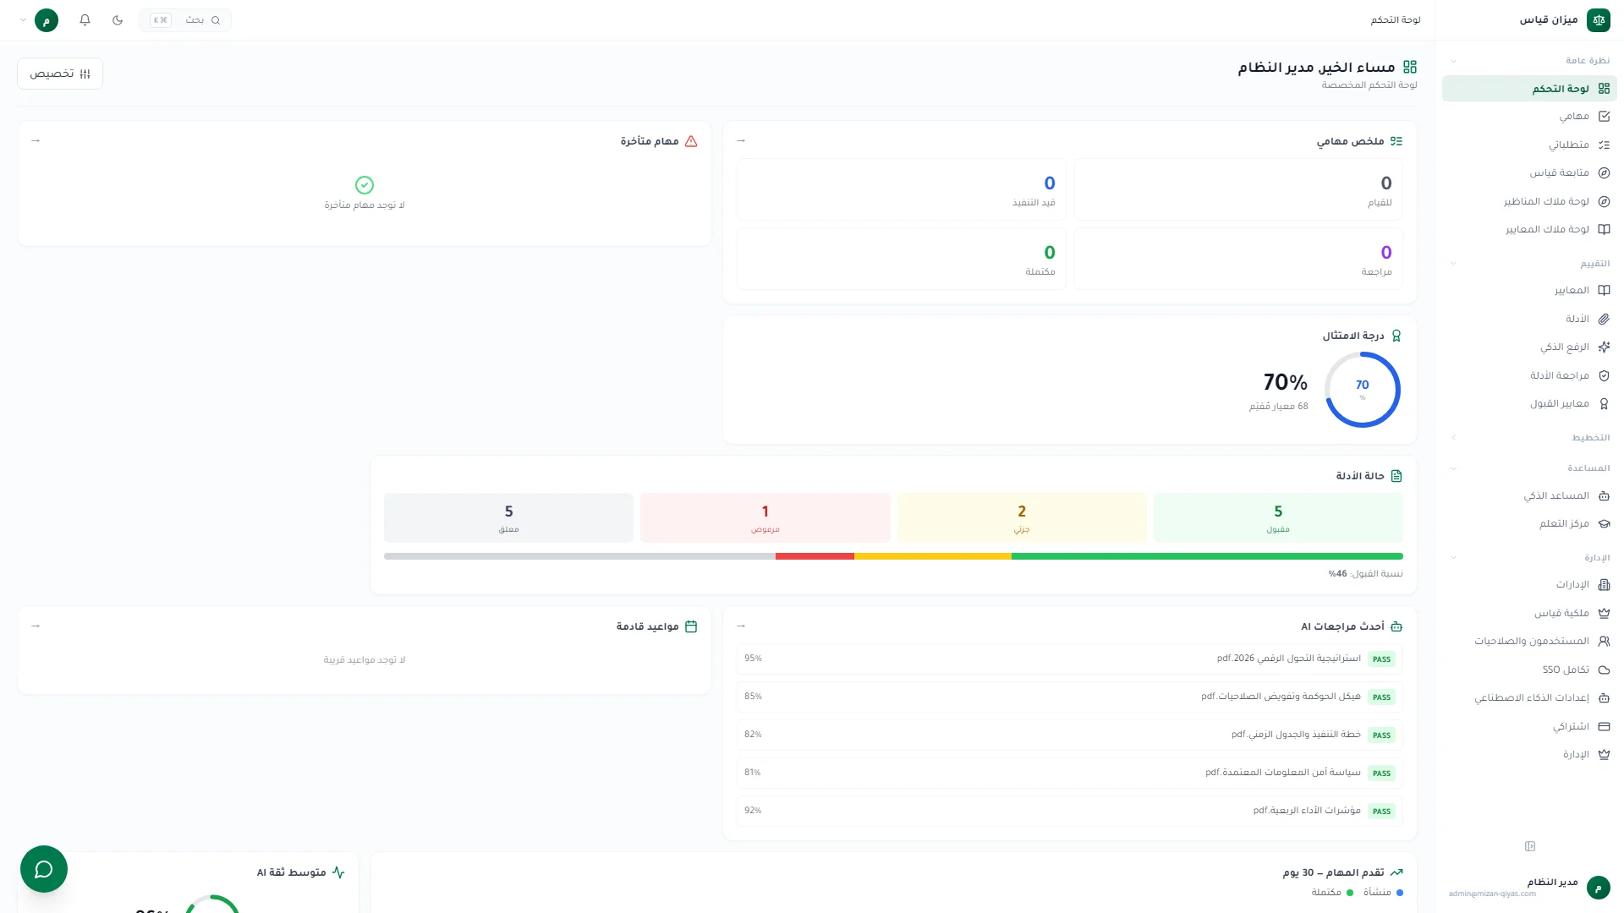
Task: Open the notifications bell
Action: 85,19
